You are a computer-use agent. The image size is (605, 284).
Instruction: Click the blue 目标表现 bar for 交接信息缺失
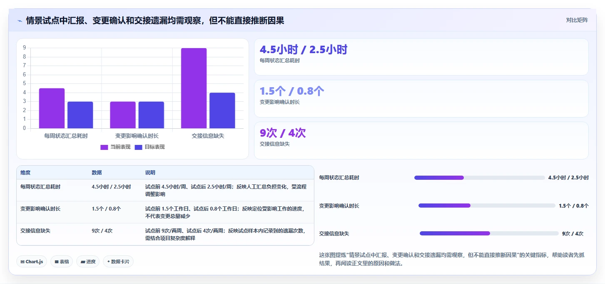(x=222, y=110)
